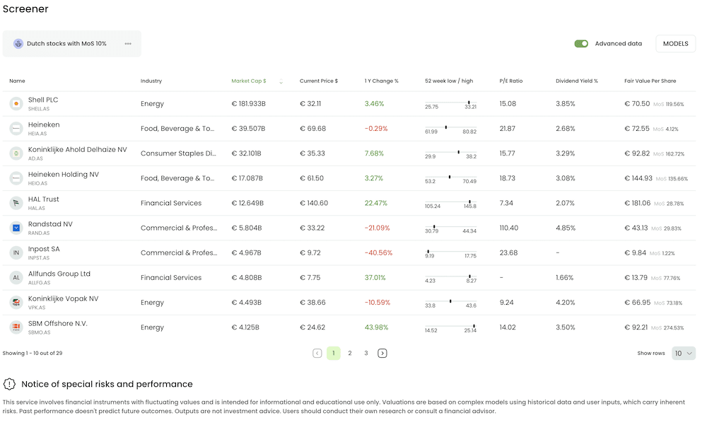Click the Randstad NV logo icon
This screenshot has height=425, width=707.
(x=16, y=228)
